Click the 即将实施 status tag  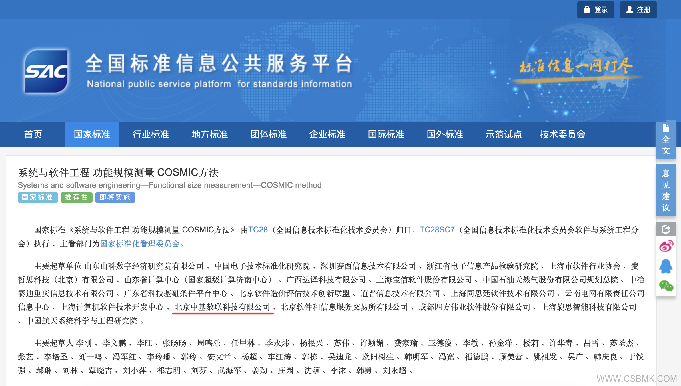(115, 197)
